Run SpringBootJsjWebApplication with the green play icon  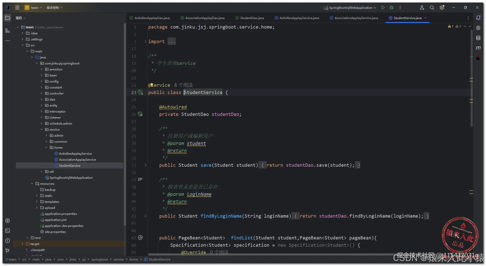pyautogui.click(x=383, y=8)
